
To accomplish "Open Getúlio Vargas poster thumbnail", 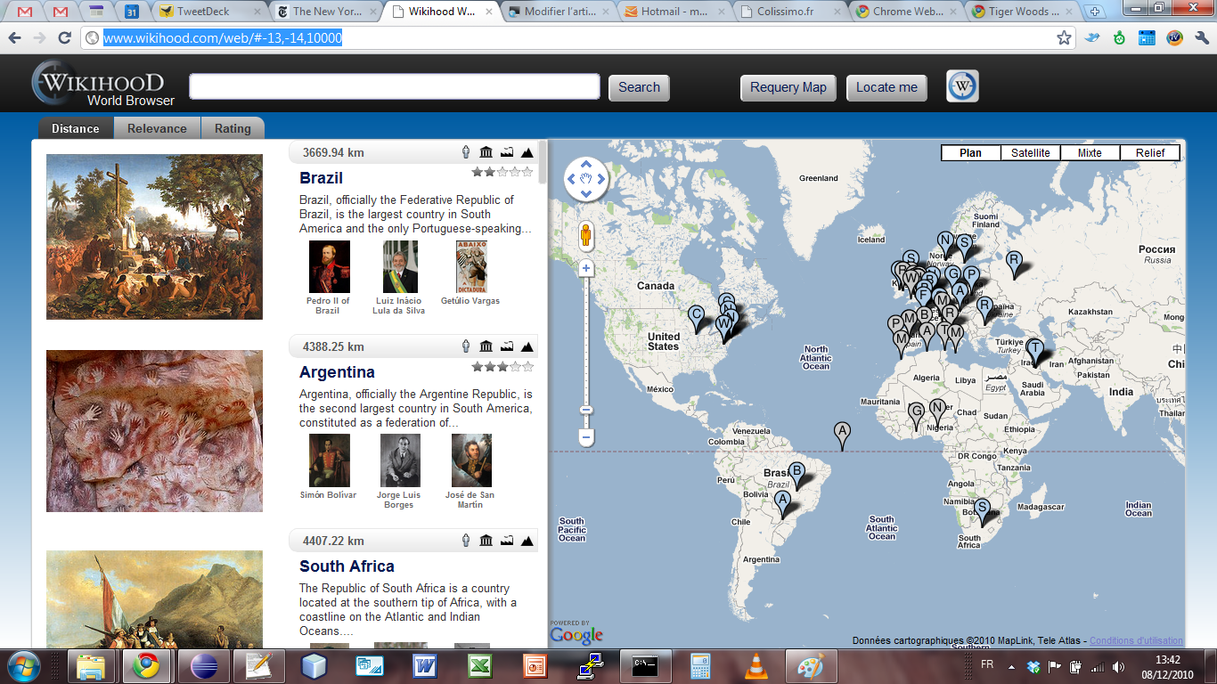I will (x=471, y=267).
